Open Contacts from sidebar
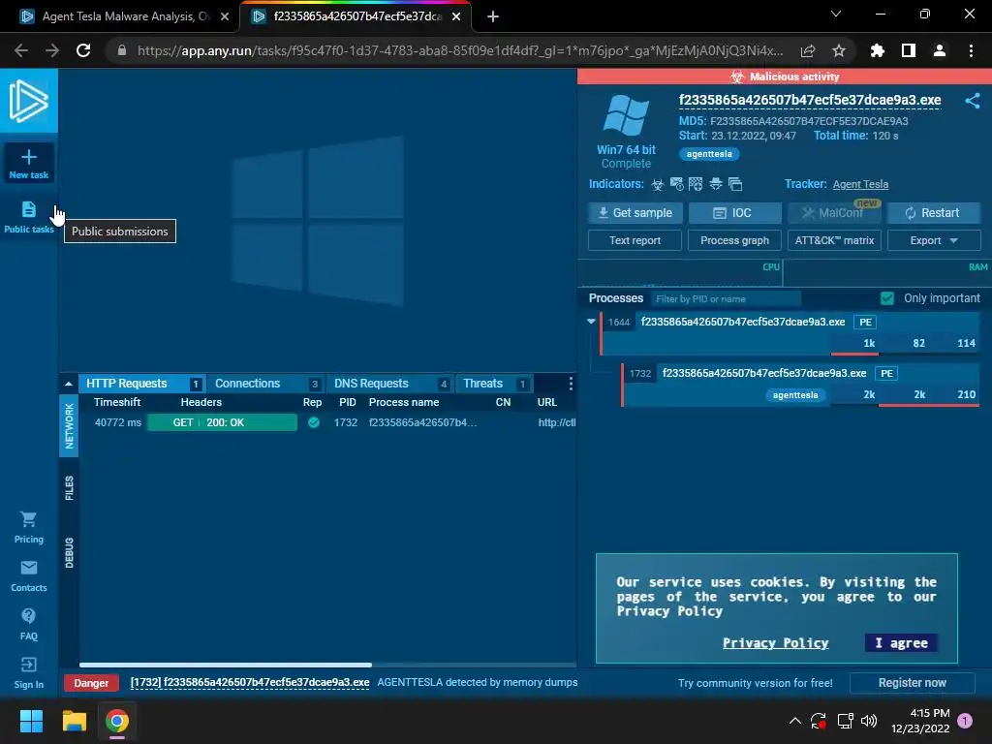The image size is (992, 744). pos(28,576)
